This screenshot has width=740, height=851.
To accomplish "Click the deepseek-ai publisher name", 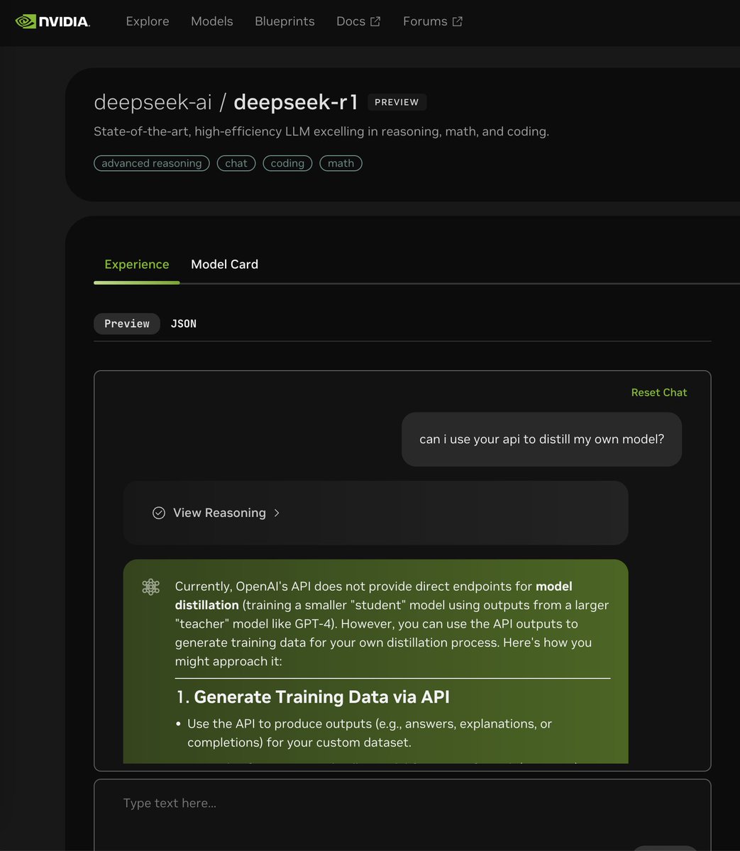I will pos(153,102).
